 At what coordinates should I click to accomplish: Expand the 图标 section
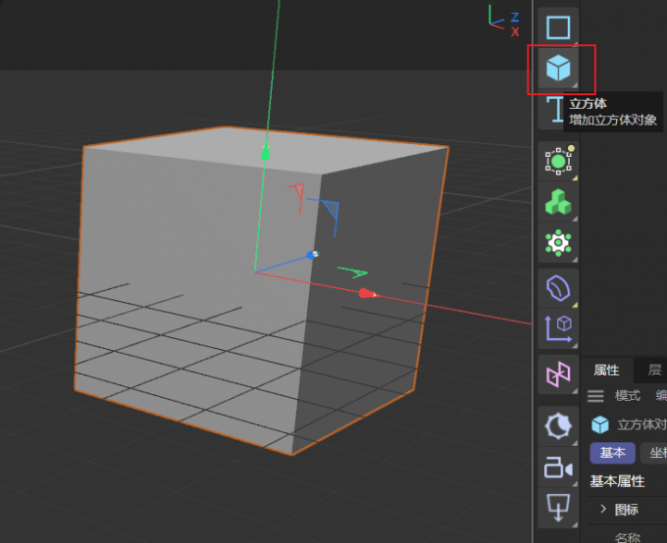pos(603,509)
